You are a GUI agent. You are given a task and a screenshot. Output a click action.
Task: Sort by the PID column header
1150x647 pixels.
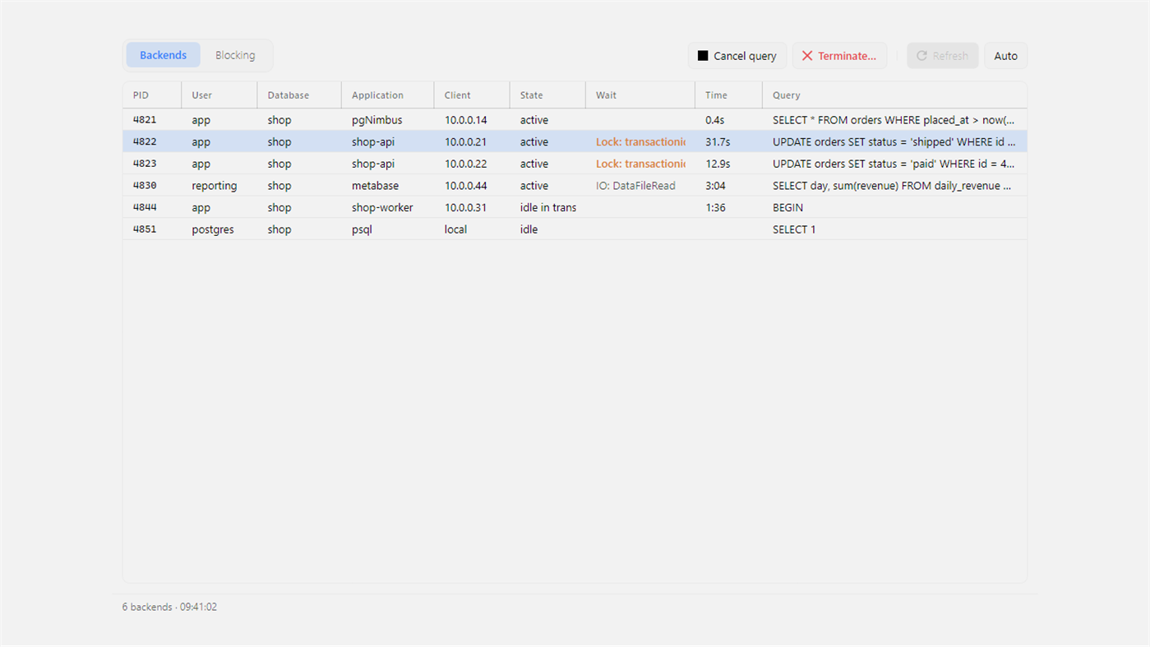(152, 95)
